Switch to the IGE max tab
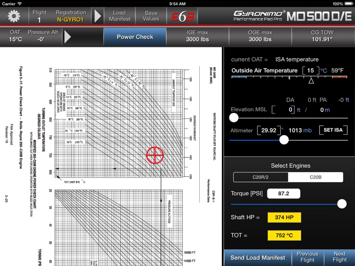Screen dimensions: 355x266 click(x=197, y=36)
